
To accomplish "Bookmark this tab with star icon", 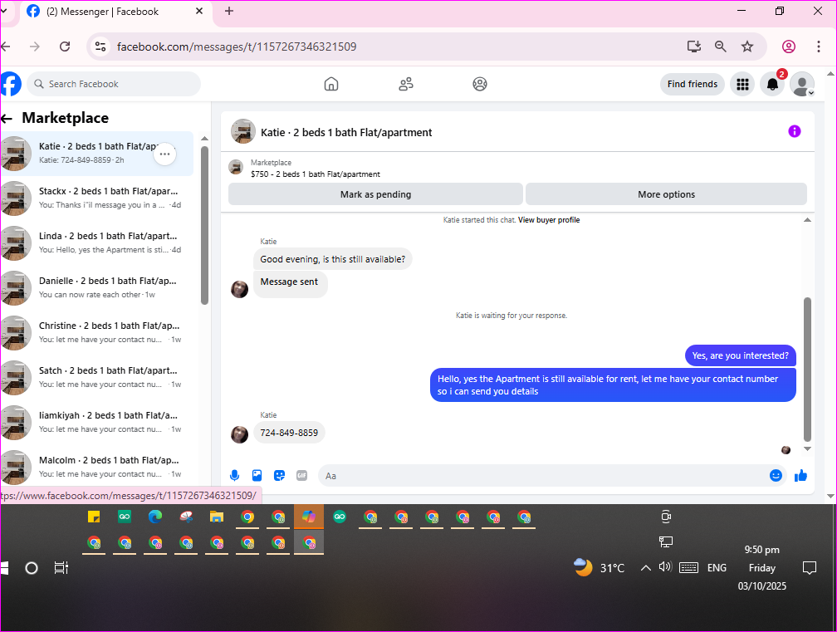I will [747, 47].
